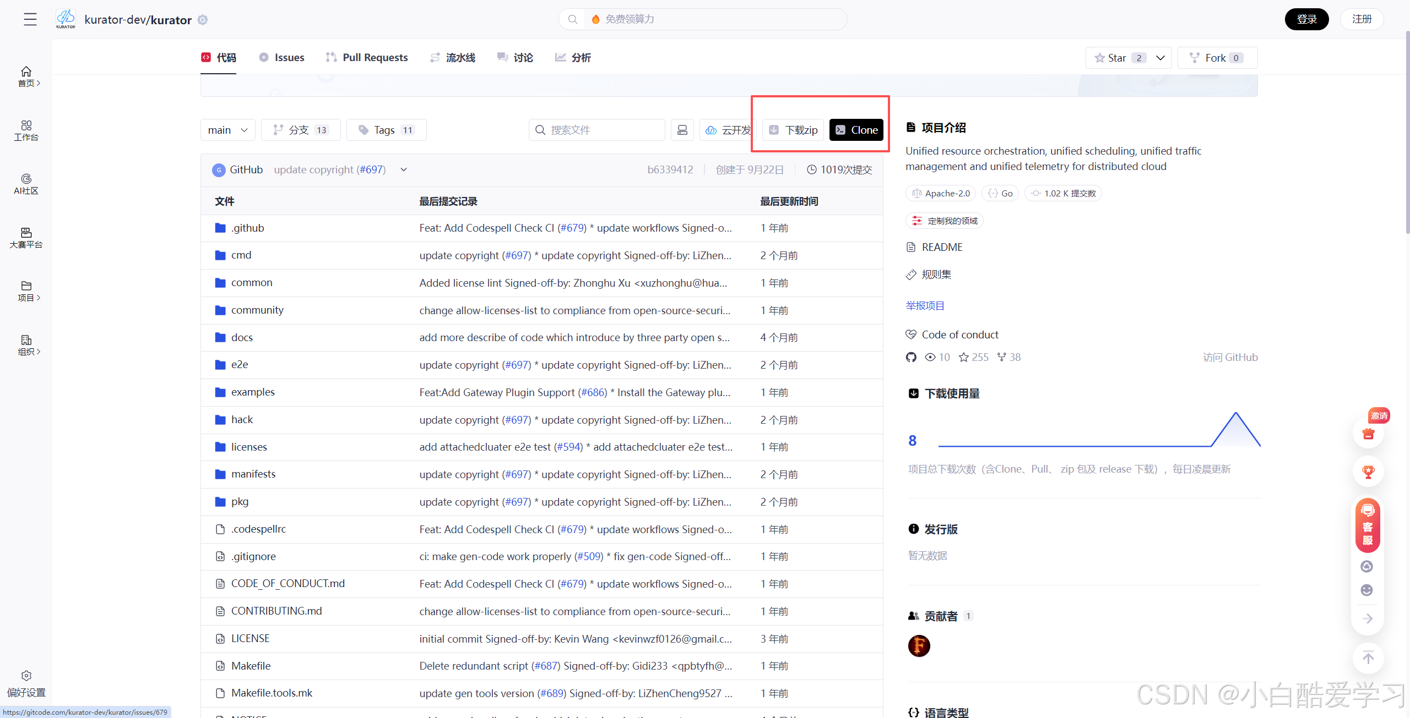Click the 大赛平台 sidebar icon
Image resolution: width=1410 pixels, height=718 pixels.
click(26, 238)
